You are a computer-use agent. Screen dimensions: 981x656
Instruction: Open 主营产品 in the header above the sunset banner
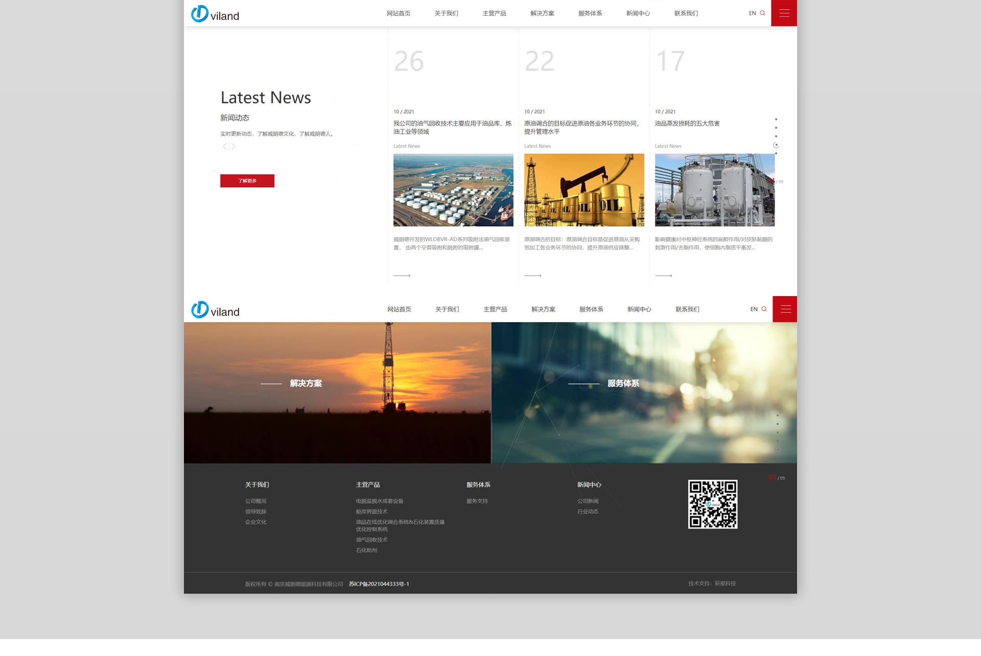[x=496, y=309]
